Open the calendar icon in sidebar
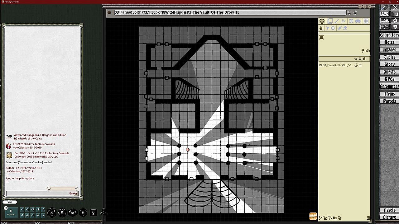 [x=395, y=14]
